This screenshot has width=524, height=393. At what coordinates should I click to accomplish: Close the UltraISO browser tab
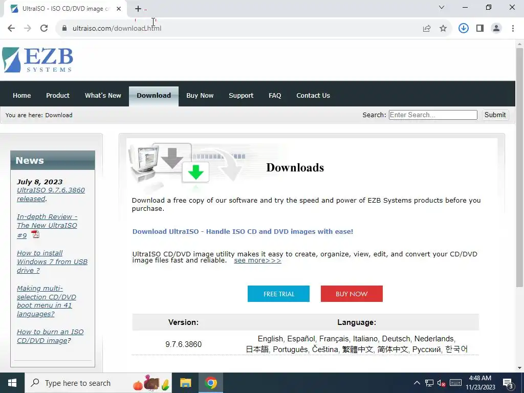[x=119, y=9]
